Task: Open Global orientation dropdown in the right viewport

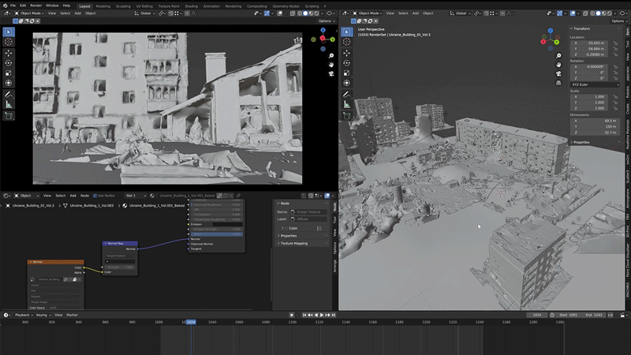Action: point(461,13)
